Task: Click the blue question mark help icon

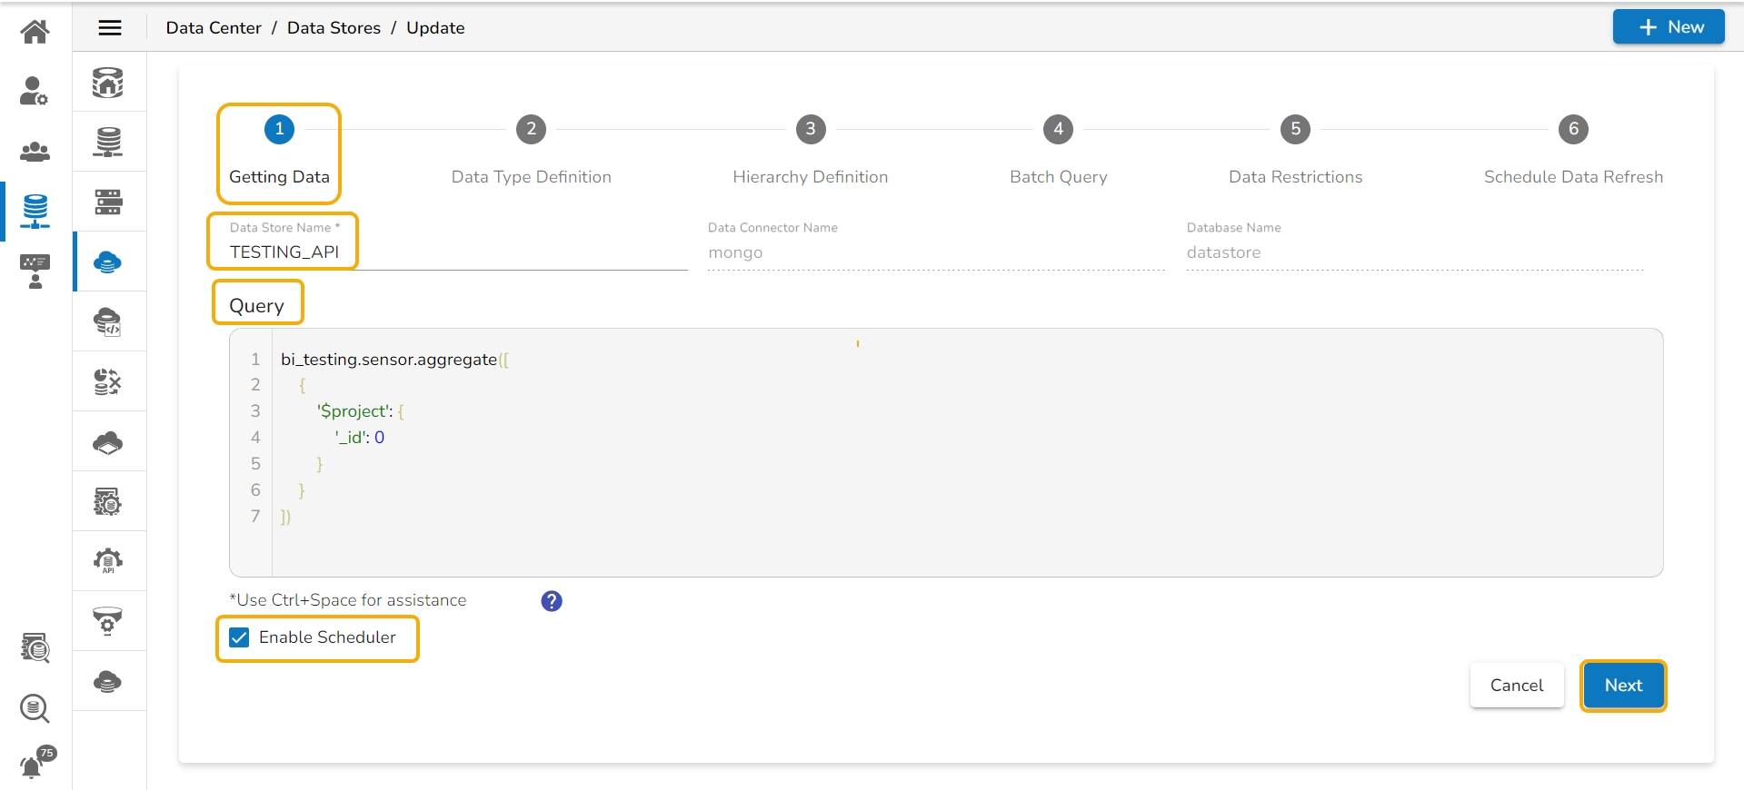Action: click(x=552, y=601)
